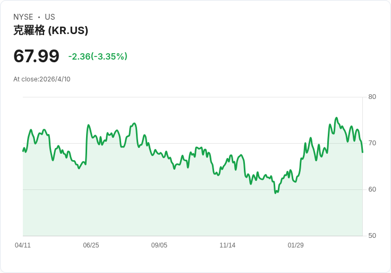Viewport: 391px width, 273px height.
Task: Click the rightmost end point of price line
Action: [362, 152]
